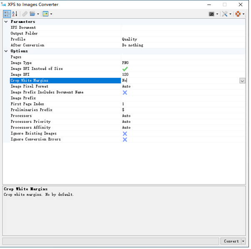Click the Convert button
This screenshot has width=251, height=249.
[x=231, y=241]
